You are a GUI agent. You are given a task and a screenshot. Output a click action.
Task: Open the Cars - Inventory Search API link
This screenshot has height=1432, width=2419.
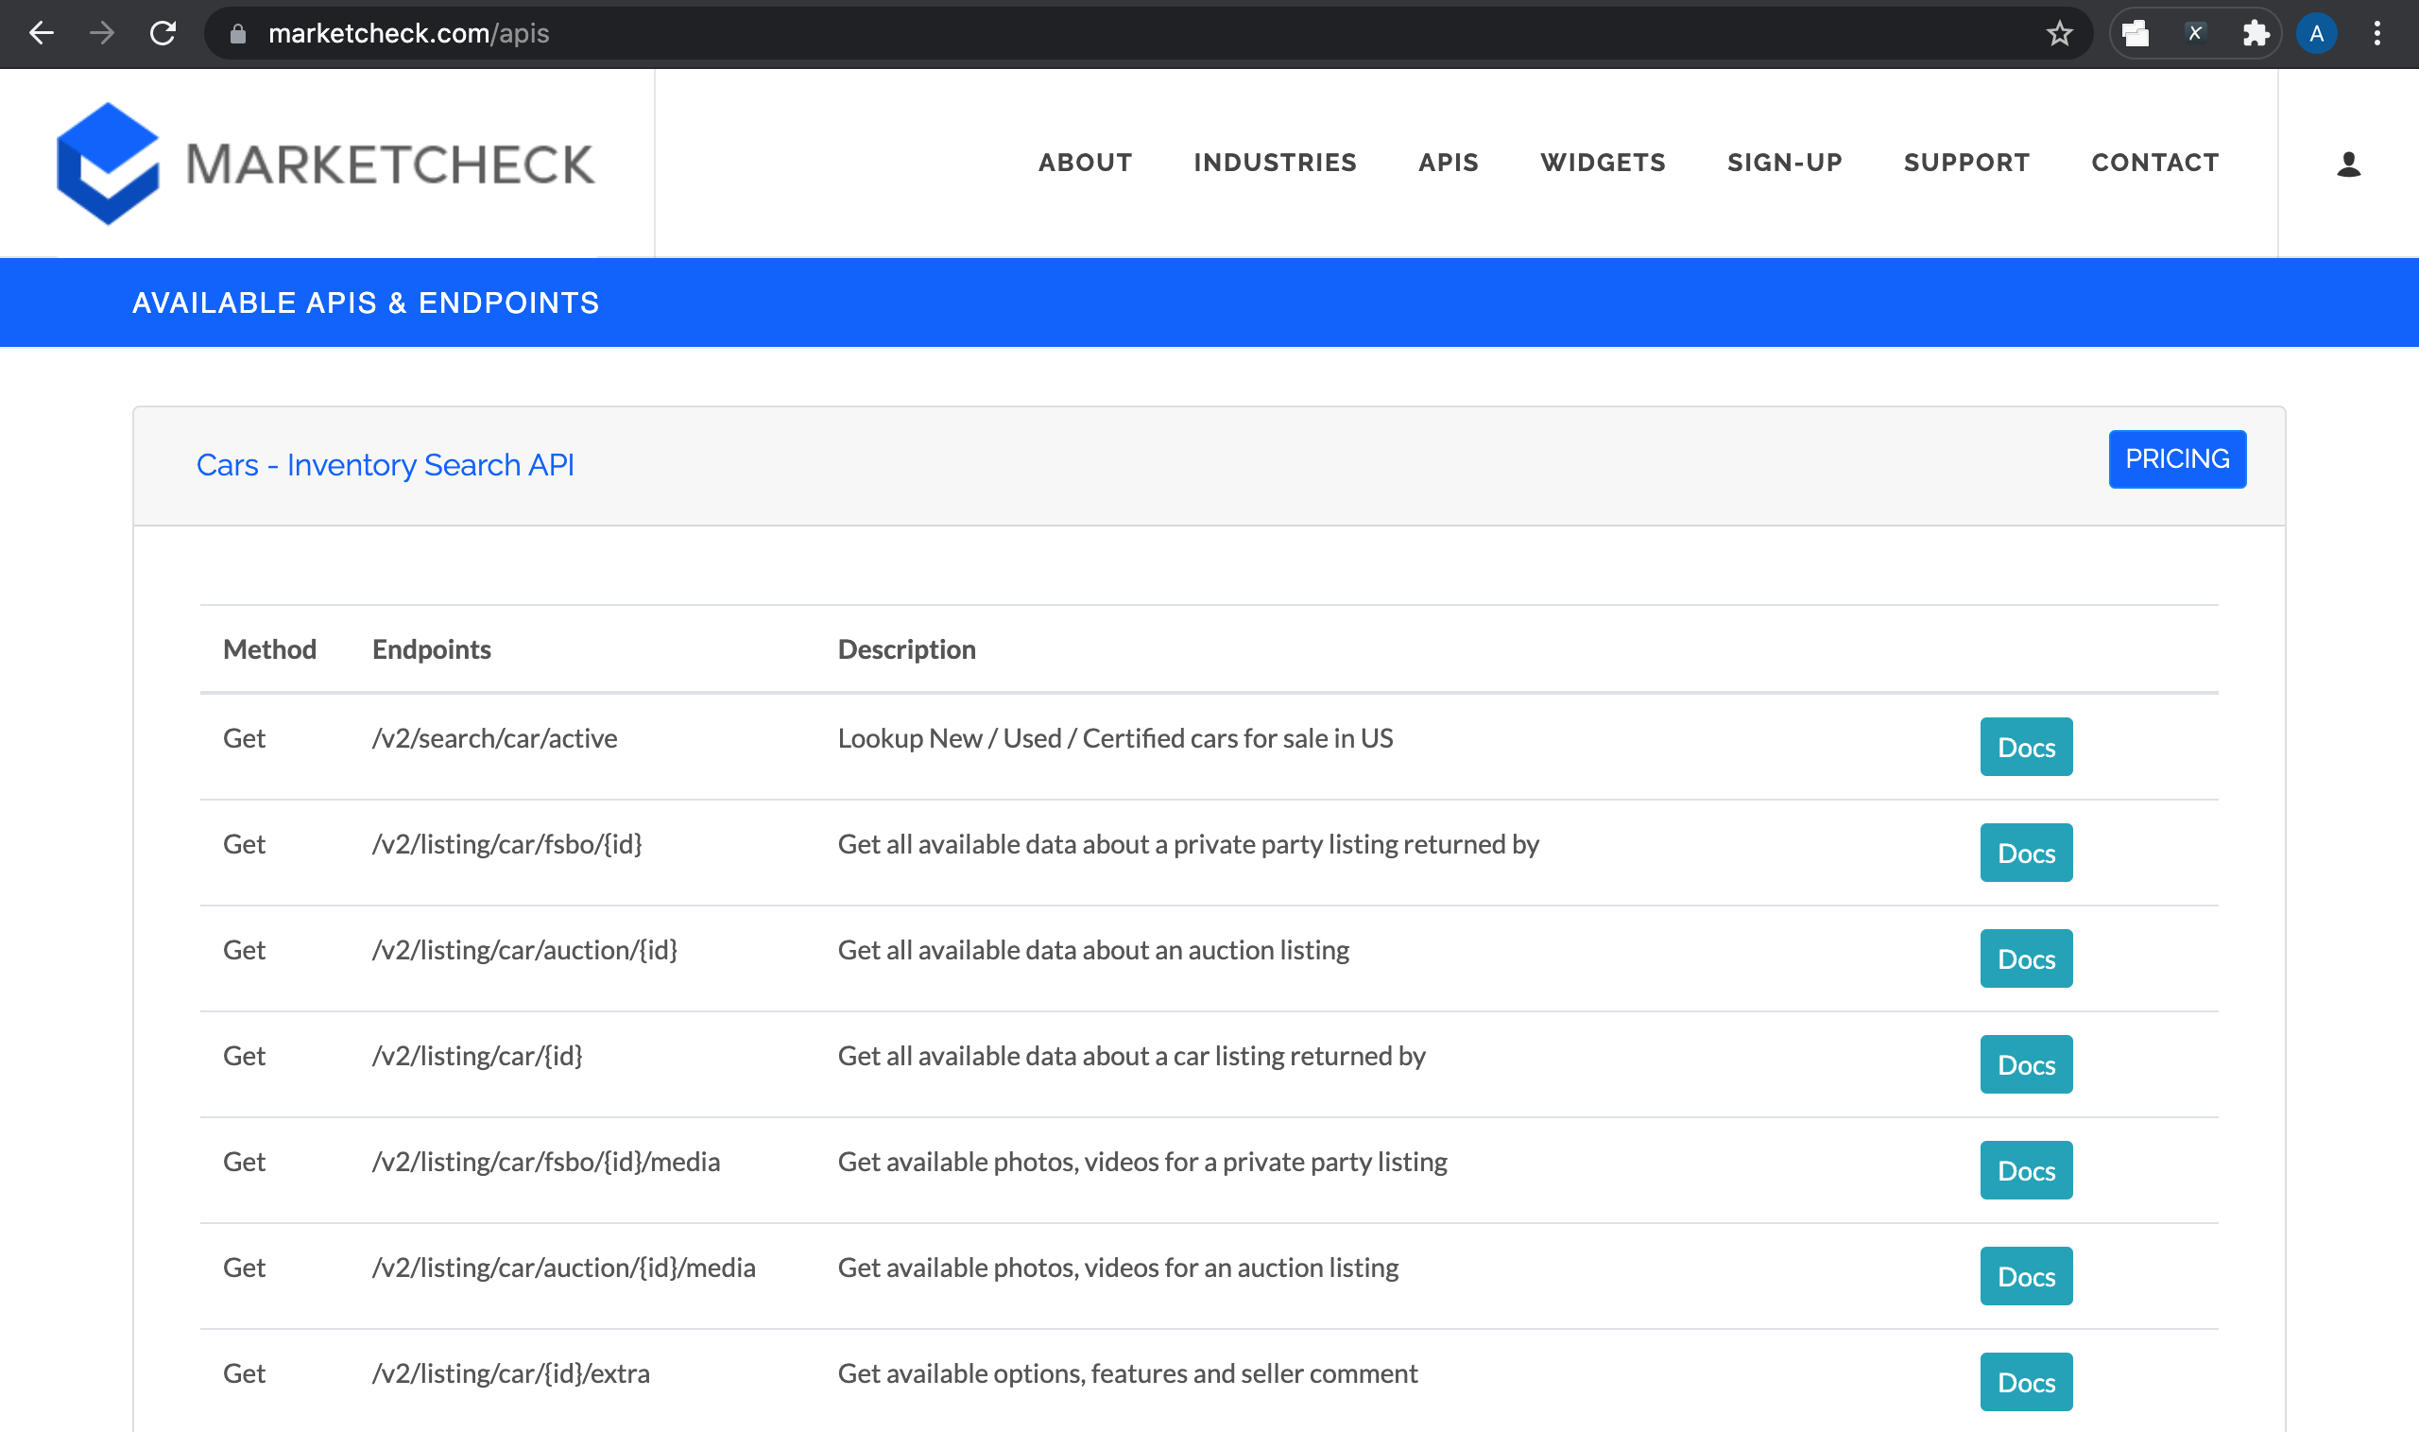(385, 464)
